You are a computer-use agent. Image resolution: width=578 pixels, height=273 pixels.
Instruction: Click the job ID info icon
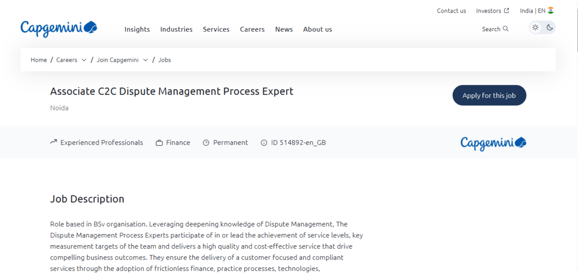click(264, 143)
